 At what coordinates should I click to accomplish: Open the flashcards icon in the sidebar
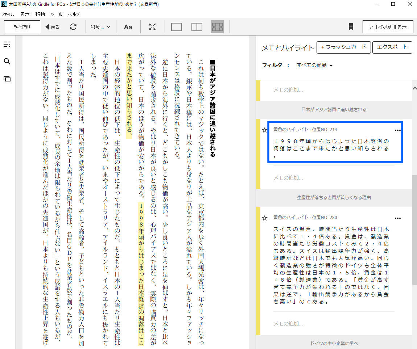point(7,79)
